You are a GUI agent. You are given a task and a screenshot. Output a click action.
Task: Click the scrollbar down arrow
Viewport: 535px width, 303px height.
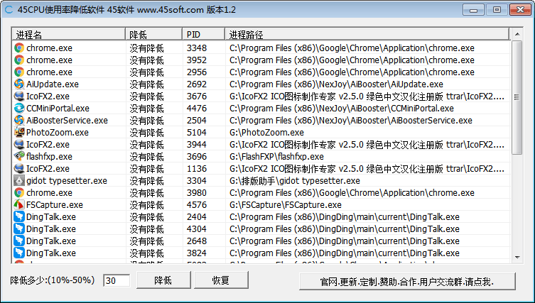click(517, 258)
